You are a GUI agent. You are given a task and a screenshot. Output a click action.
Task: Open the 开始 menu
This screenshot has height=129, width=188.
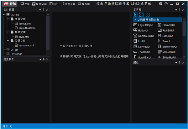click(9, 4)
